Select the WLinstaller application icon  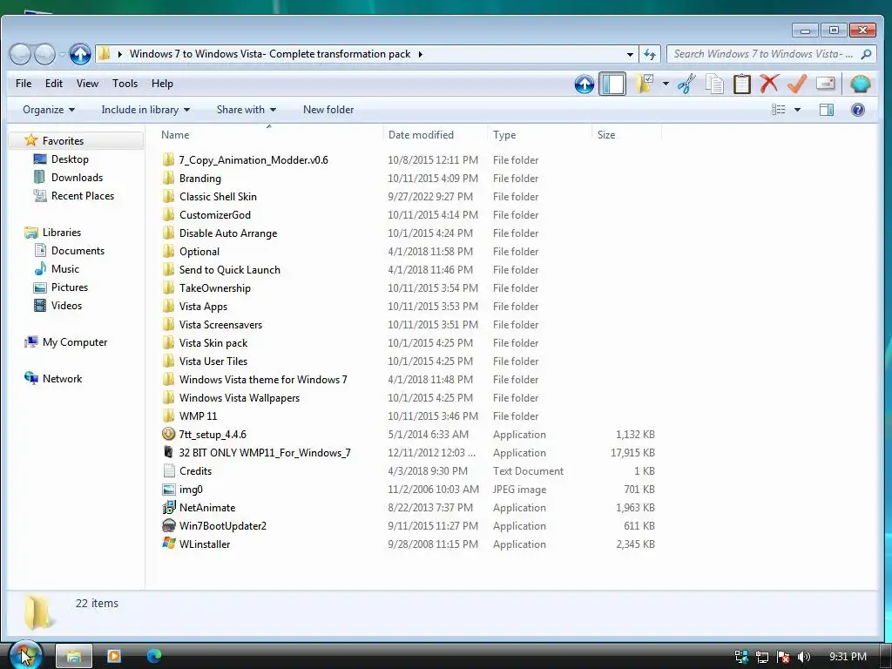pyautogui.click(x=168, y=544)
